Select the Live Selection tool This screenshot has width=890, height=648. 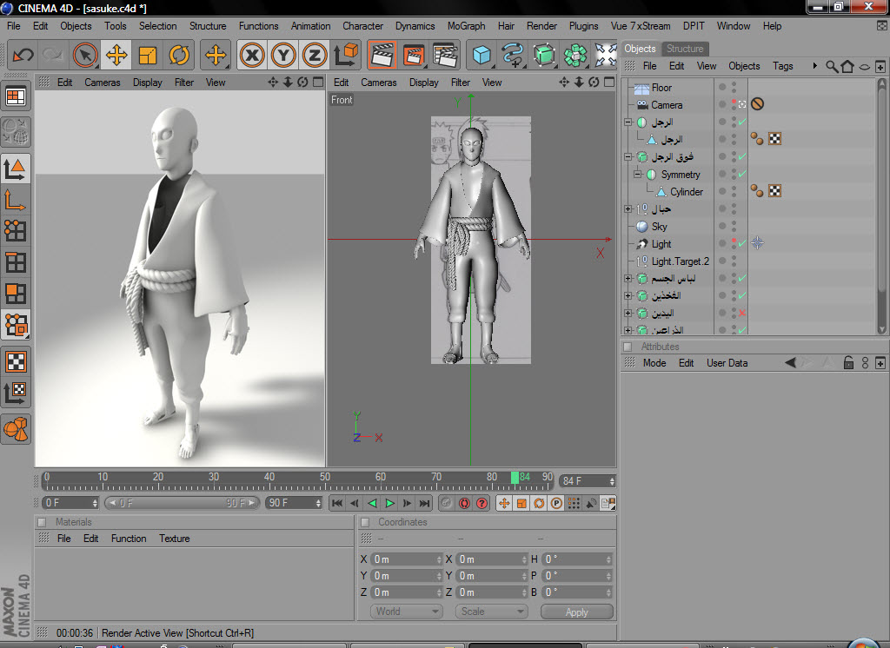(x=85, y=55)
